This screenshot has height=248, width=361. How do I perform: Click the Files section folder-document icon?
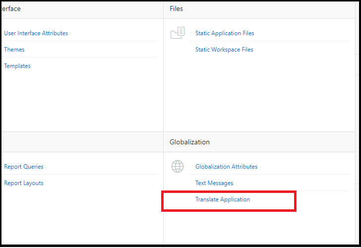[177, 33]
